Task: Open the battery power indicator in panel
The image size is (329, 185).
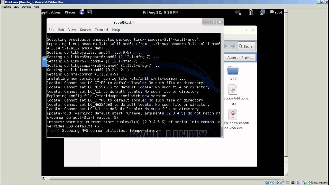Action: [252, 12]
